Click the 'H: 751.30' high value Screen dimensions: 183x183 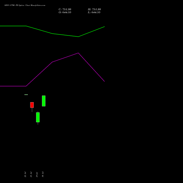coord(94,10)
